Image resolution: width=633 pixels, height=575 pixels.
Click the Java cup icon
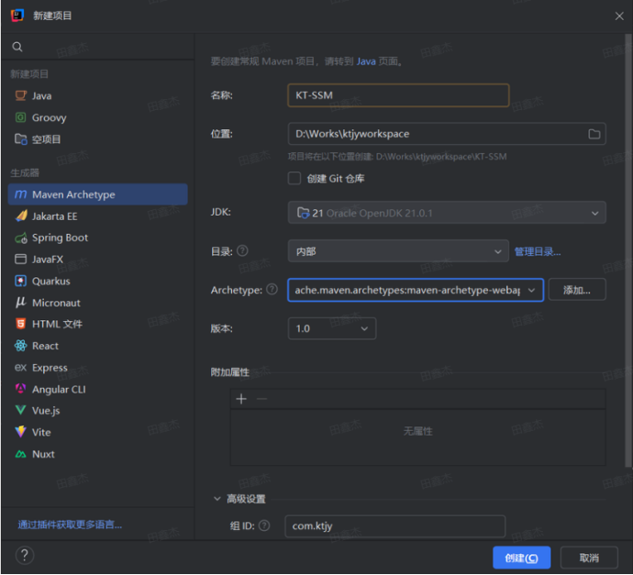coord(20,95)
